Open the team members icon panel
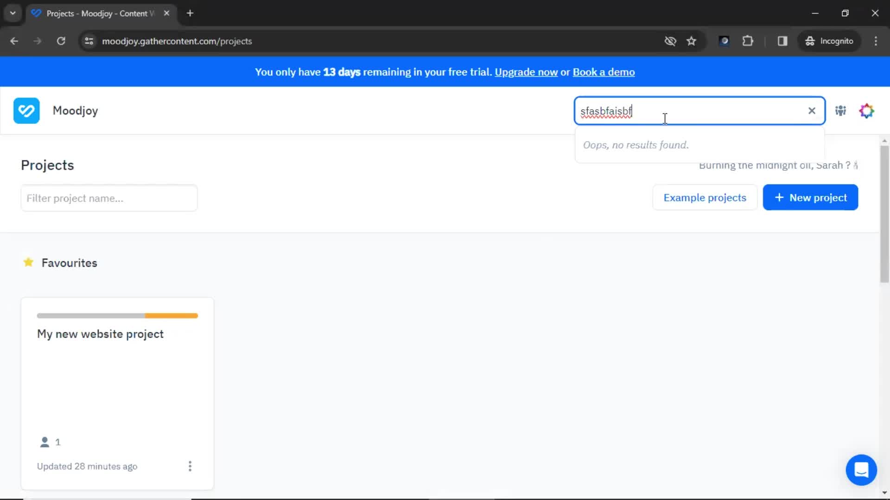 tap(840, 111)
